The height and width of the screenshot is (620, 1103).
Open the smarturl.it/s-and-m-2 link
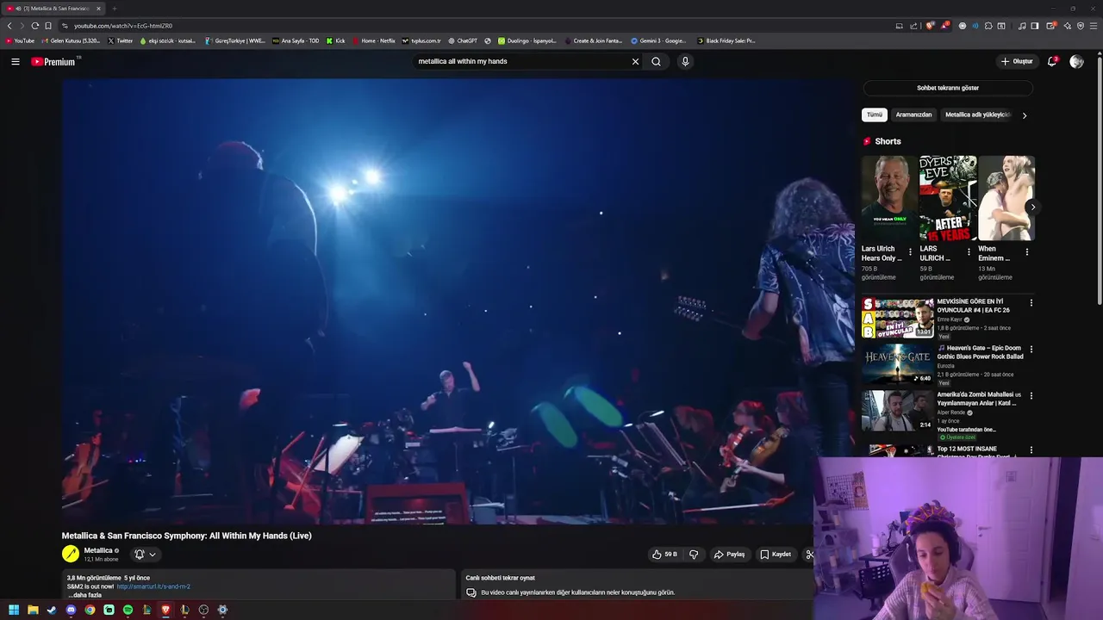[153, 586]
